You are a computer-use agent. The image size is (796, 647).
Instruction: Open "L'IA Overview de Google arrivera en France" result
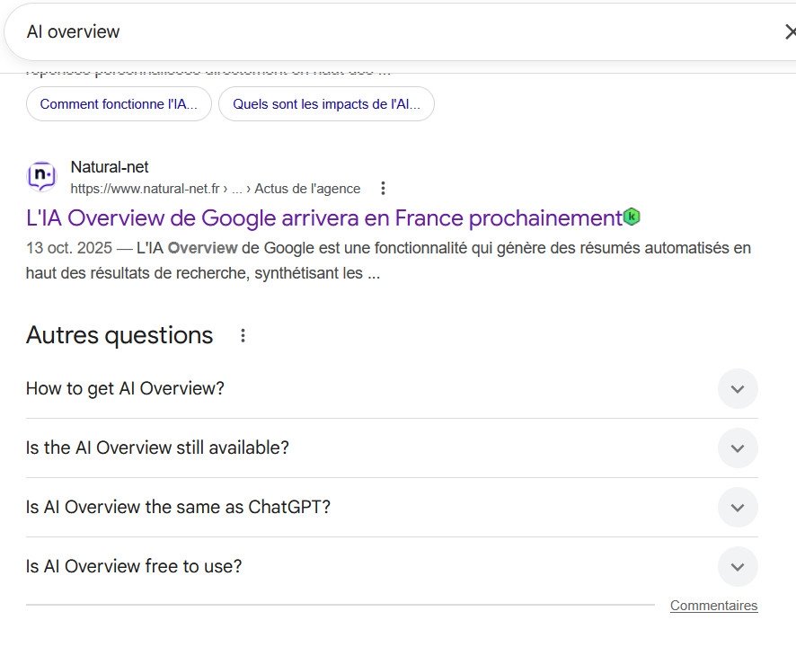point(323,218)
